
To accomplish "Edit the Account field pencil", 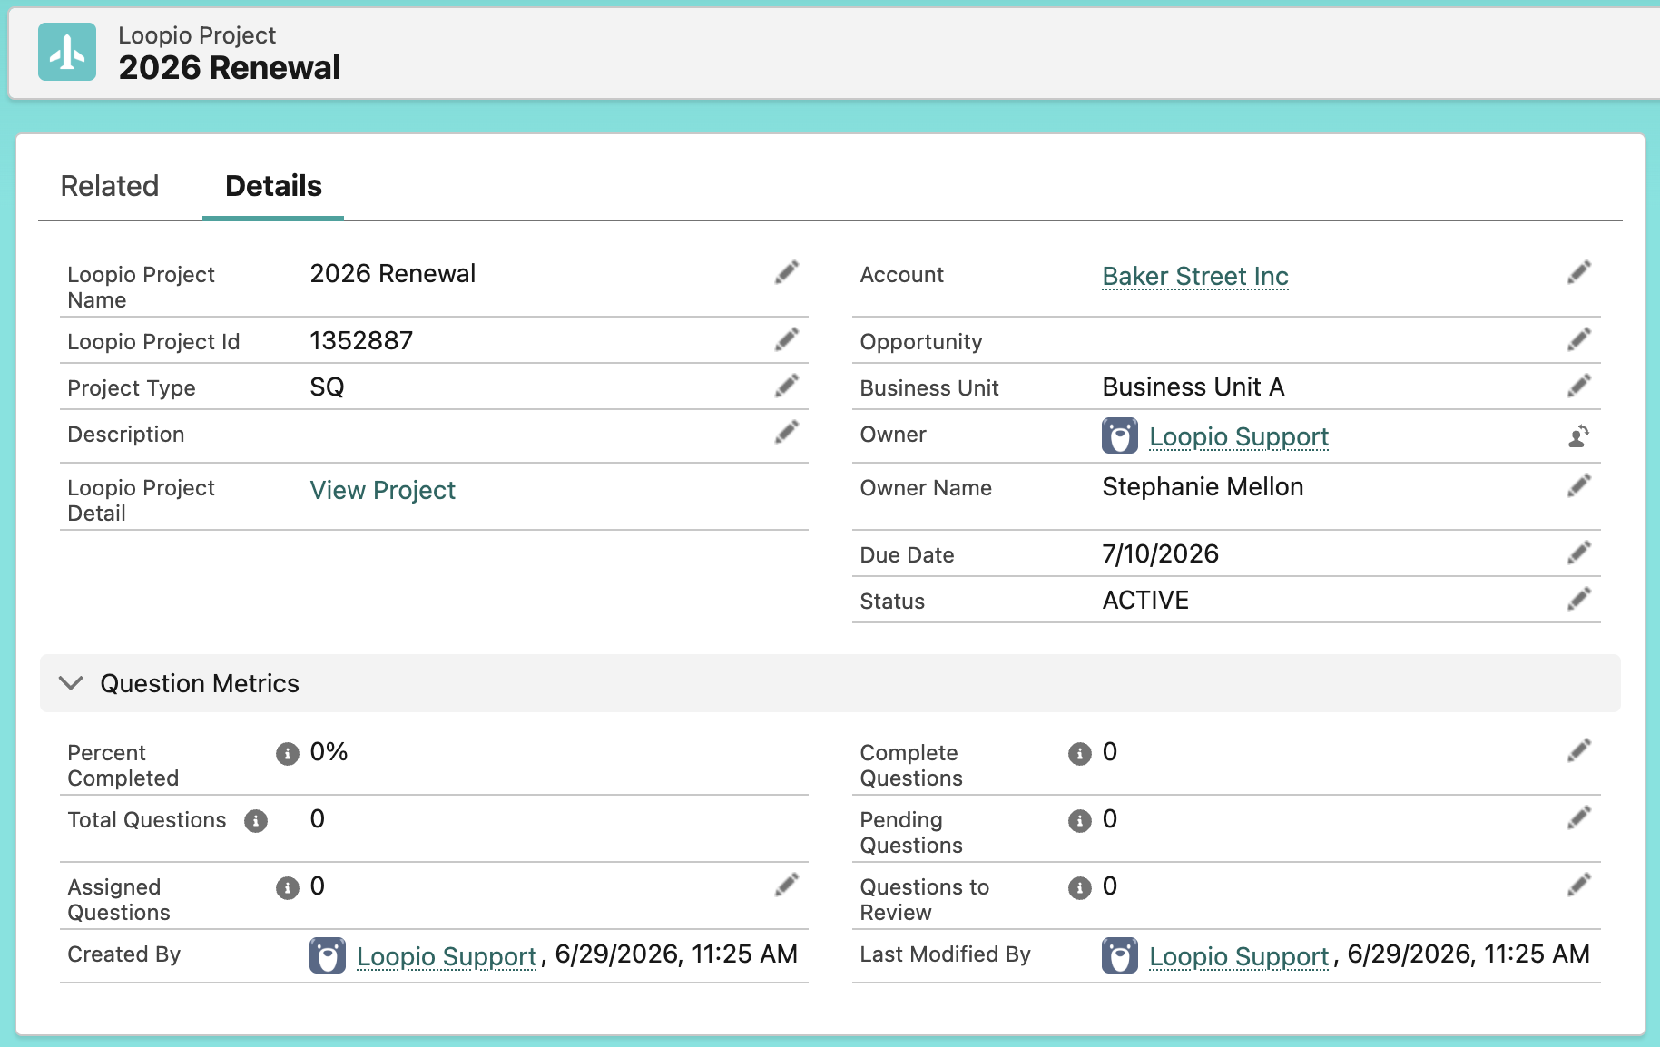I will pyautogui.click(x=1578, y=272).
